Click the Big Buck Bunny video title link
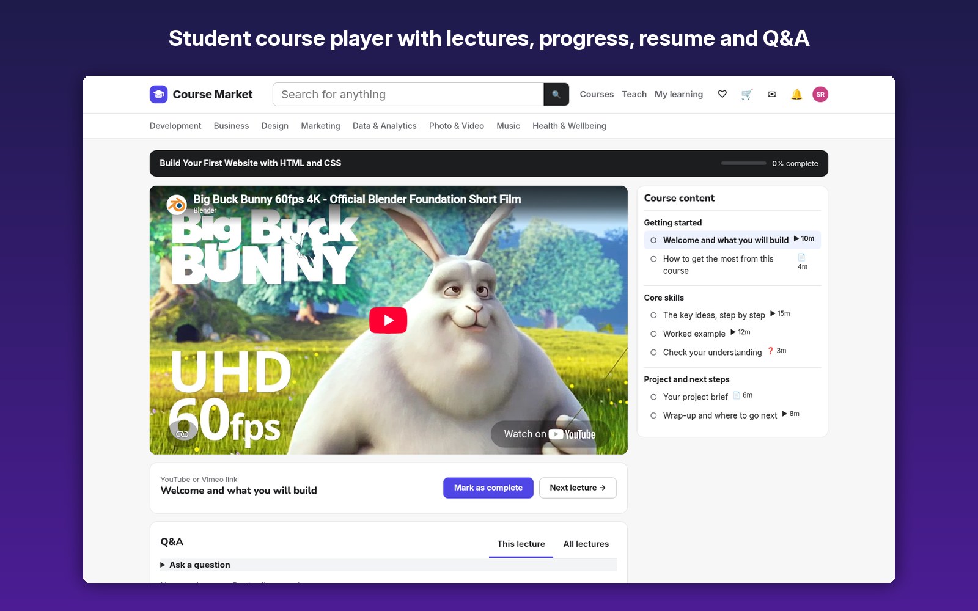 [357, 199]
